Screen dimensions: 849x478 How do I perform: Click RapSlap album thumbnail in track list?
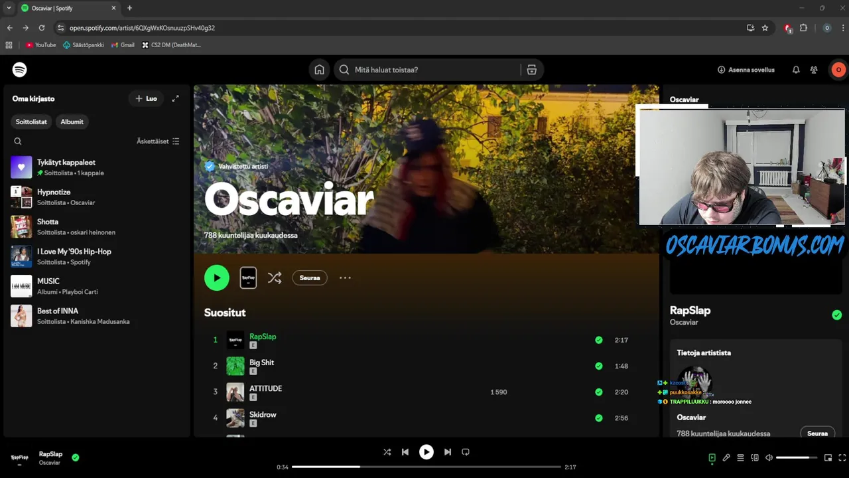(x=235, y=340)
